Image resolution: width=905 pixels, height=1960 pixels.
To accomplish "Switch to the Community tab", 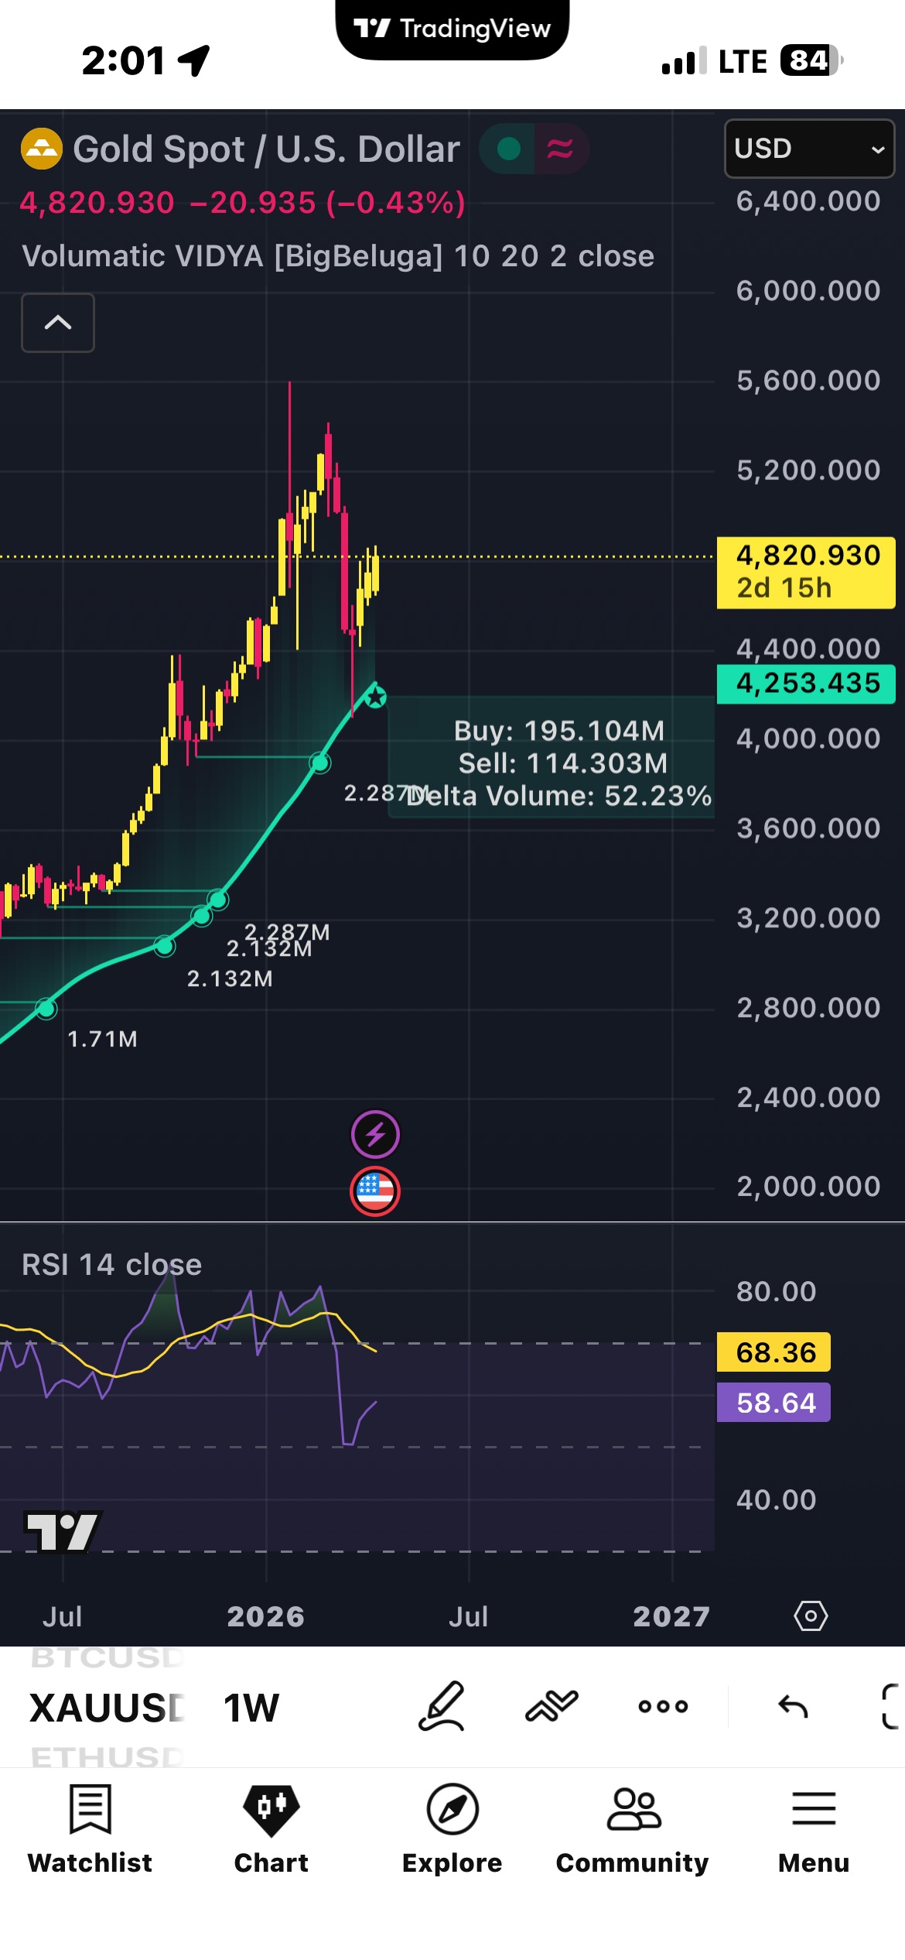I will [633, 1830].
